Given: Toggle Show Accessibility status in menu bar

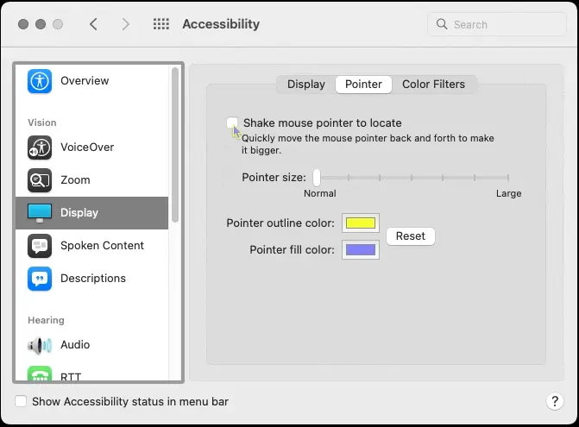Looking at the screenshot, I should click(x=21, y=401).
